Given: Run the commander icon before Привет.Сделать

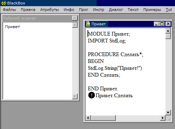Looking at the screenshot, I should tap(92, 95).
